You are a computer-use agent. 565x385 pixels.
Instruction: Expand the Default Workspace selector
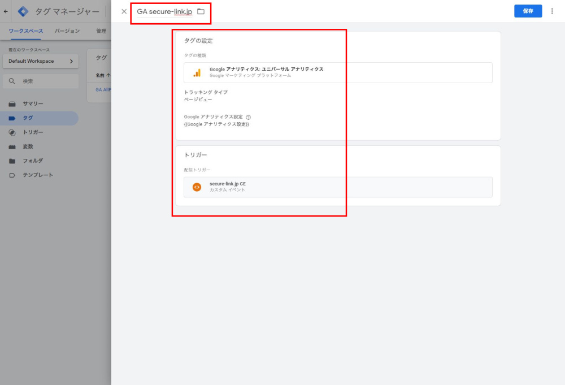point(40,61)
